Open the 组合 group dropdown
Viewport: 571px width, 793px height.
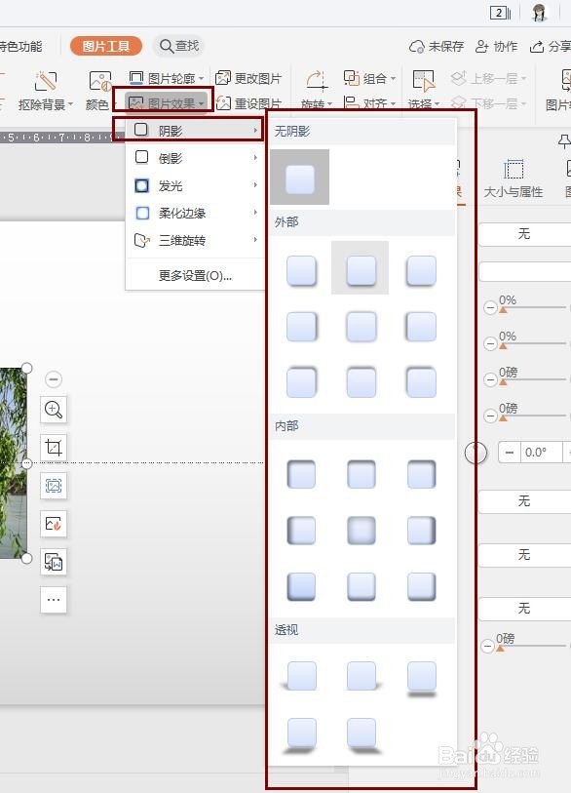[x=369, y=78]
